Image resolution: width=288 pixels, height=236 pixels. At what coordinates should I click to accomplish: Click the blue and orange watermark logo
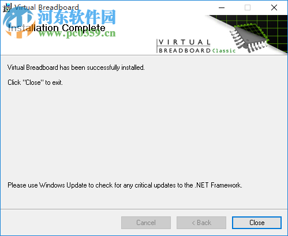18,23
